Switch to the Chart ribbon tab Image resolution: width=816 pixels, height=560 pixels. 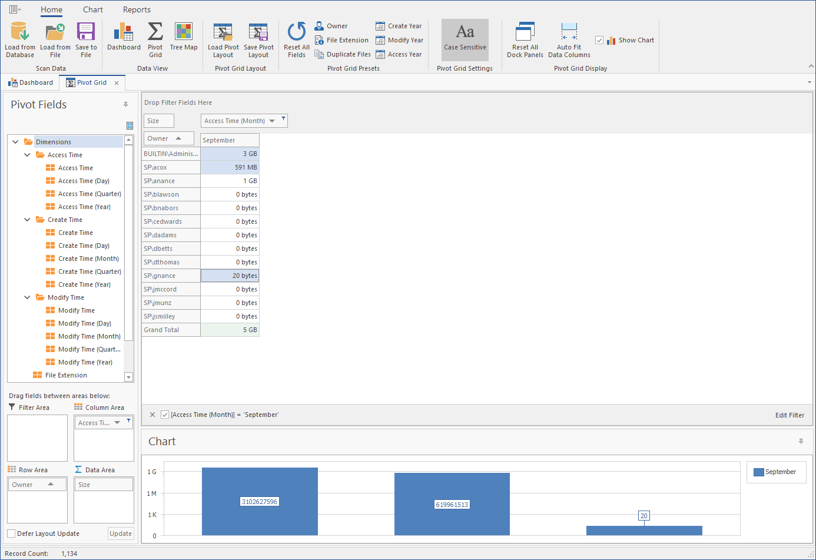coord(92,9)
